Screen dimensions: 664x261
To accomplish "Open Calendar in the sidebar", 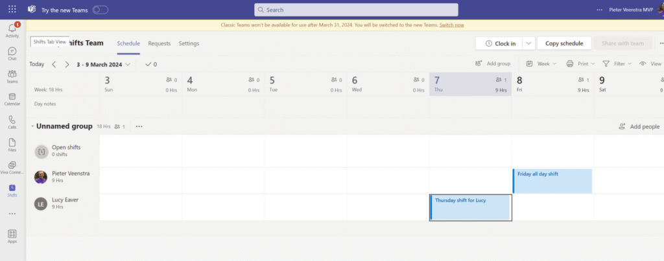I will click(x=12, y=99).
